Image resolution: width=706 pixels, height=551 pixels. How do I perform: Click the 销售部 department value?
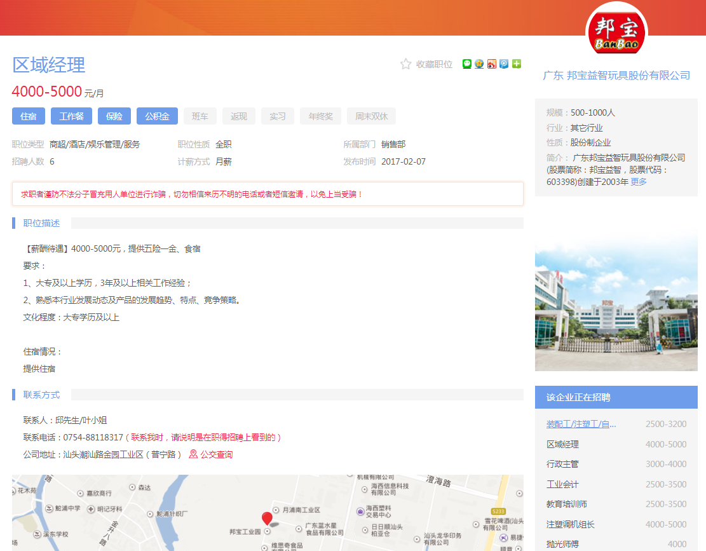point(393,144)
